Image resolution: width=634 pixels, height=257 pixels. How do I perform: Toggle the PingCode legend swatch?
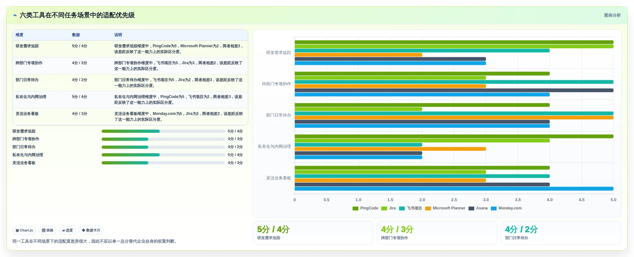pos(355,208)
